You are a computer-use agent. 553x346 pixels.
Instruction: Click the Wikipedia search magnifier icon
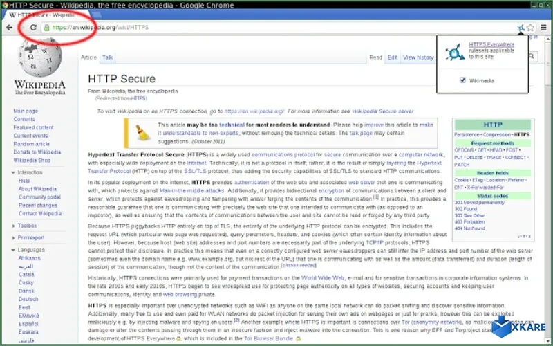(532, 56)
